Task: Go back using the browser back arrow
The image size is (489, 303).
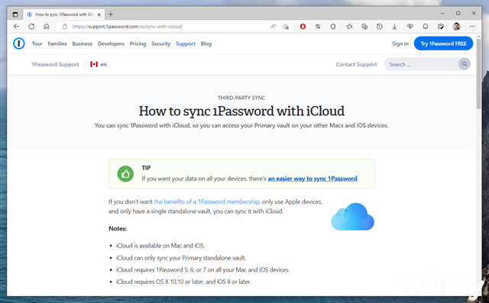Action: click(17, 27)
